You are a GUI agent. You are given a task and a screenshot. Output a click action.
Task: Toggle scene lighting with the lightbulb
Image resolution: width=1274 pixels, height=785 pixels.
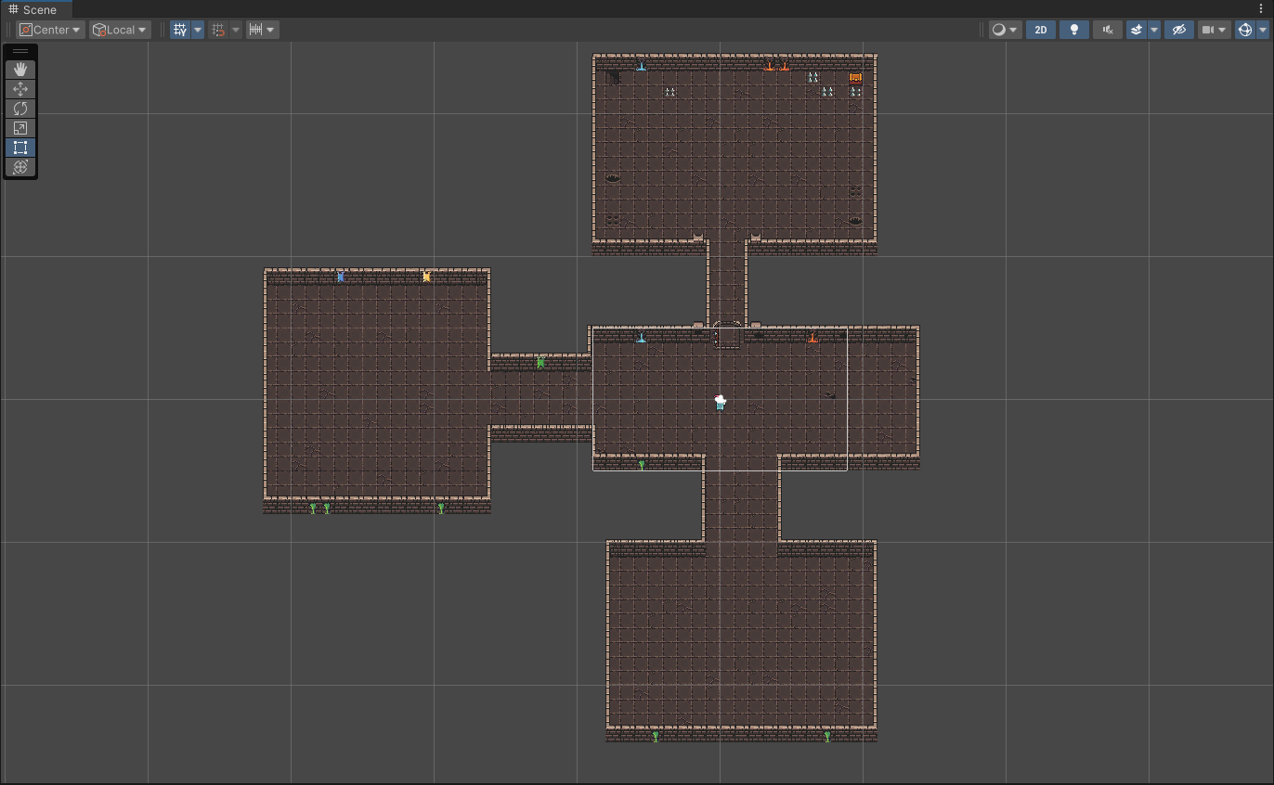tap(1074, 30)
